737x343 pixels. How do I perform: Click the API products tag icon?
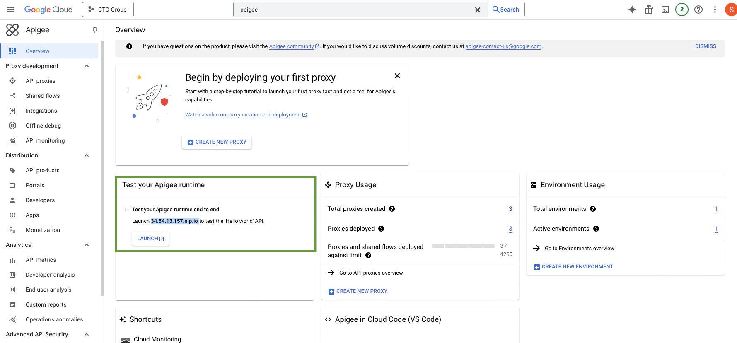[x=12, y=170]
